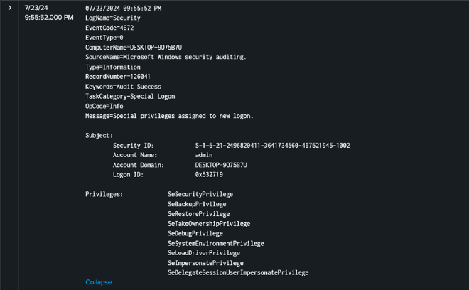Select the LogName=Security field text
Image resolution: width=469 pixels, height=290 pixels.
coord(112,18)
